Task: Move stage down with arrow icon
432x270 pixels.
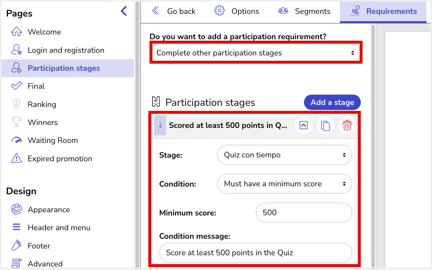Action: tap(160, 125)
